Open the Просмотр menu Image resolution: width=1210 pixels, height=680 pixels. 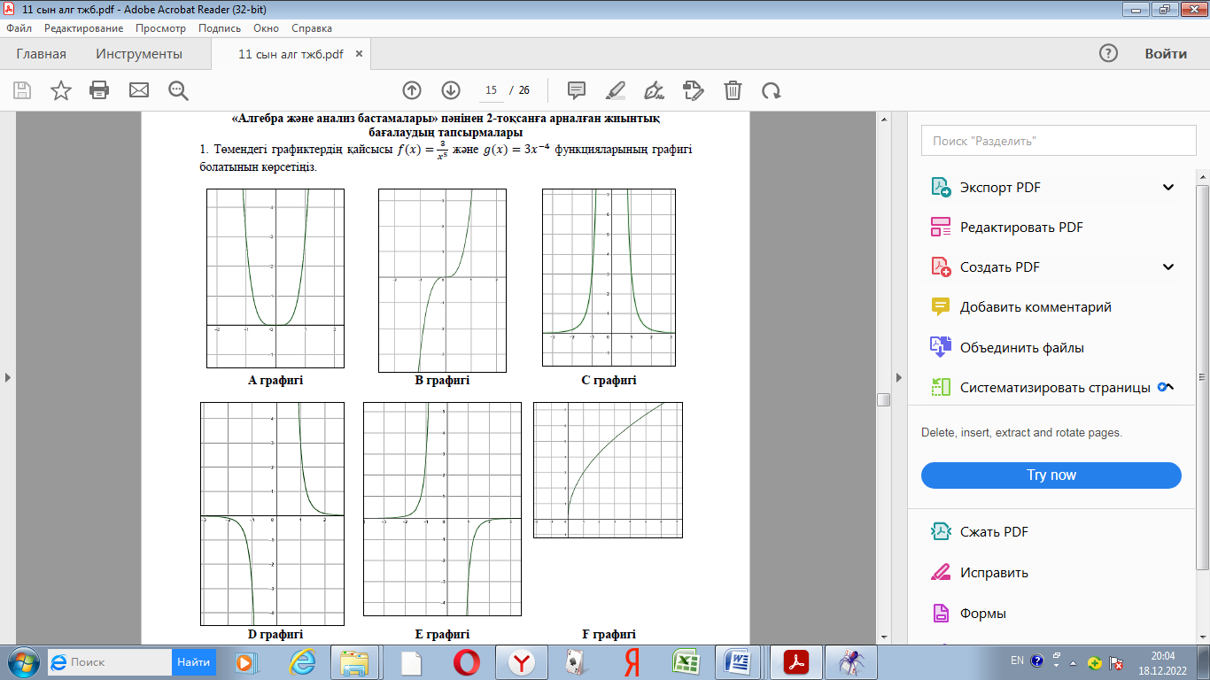click(x=160, y=28)
